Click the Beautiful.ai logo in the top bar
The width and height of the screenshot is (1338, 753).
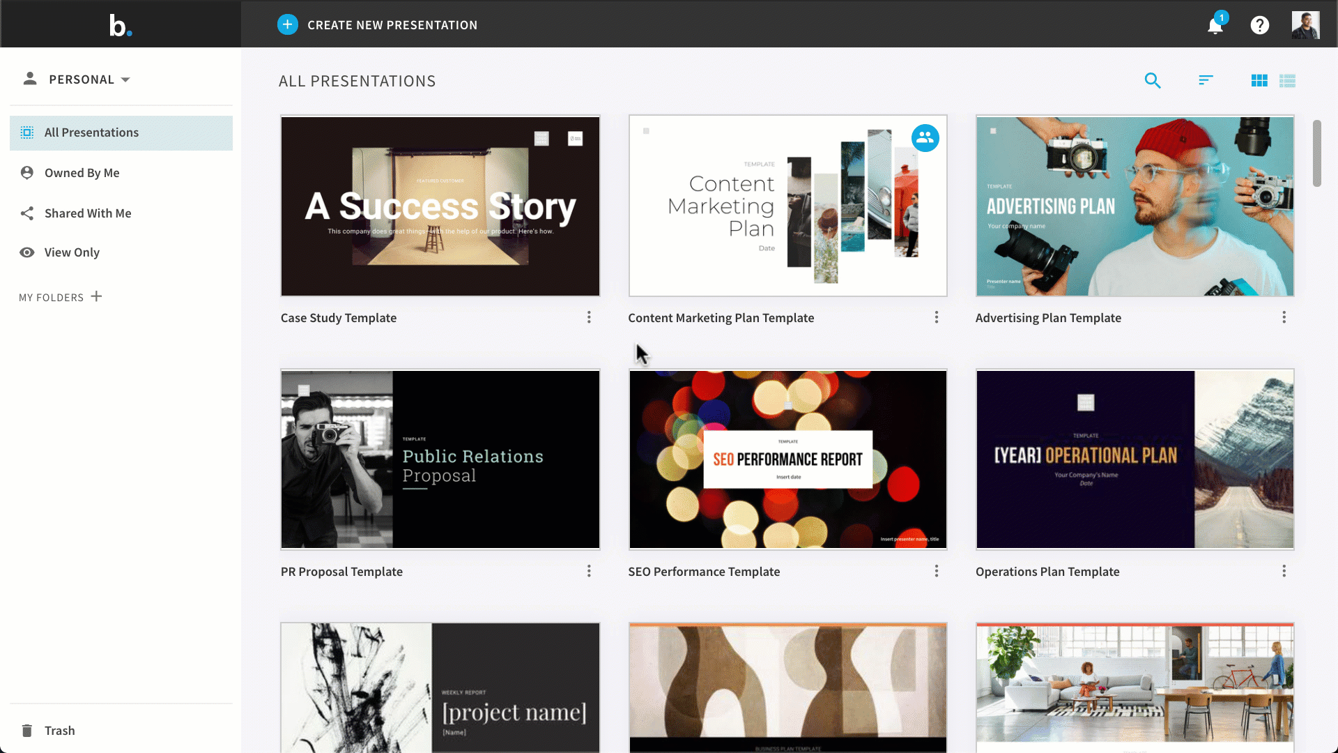[121, 25]
